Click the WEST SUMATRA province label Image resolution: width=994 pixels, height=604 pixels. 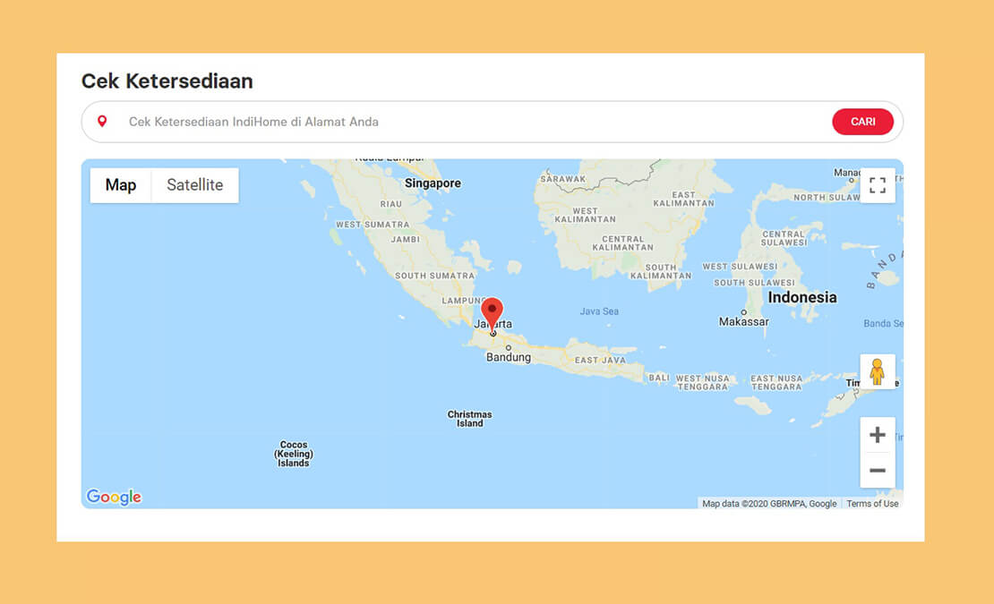click(373, 224)
